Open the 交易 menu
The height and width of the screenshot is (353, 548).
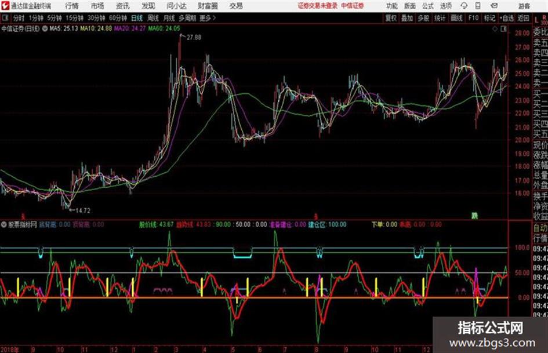pyautogui.click(x=236, y=6)
